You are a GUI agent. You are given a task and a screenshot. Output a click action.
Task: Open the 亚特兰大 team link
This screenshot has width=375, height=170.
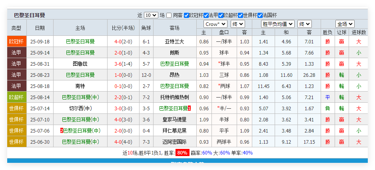point(174,41)
